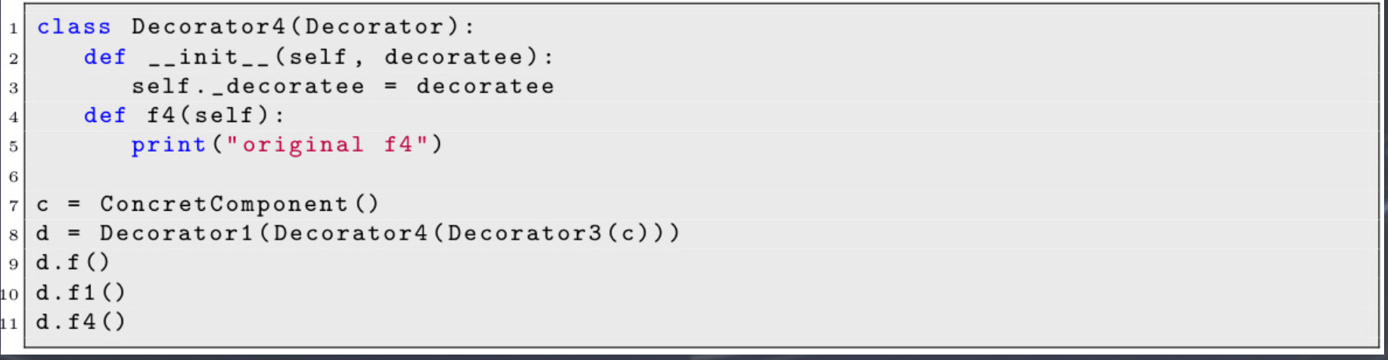This screenshot has width=1388, height=360.
Task: Click the d.f4() call on the last line
Action: (80, 322)
